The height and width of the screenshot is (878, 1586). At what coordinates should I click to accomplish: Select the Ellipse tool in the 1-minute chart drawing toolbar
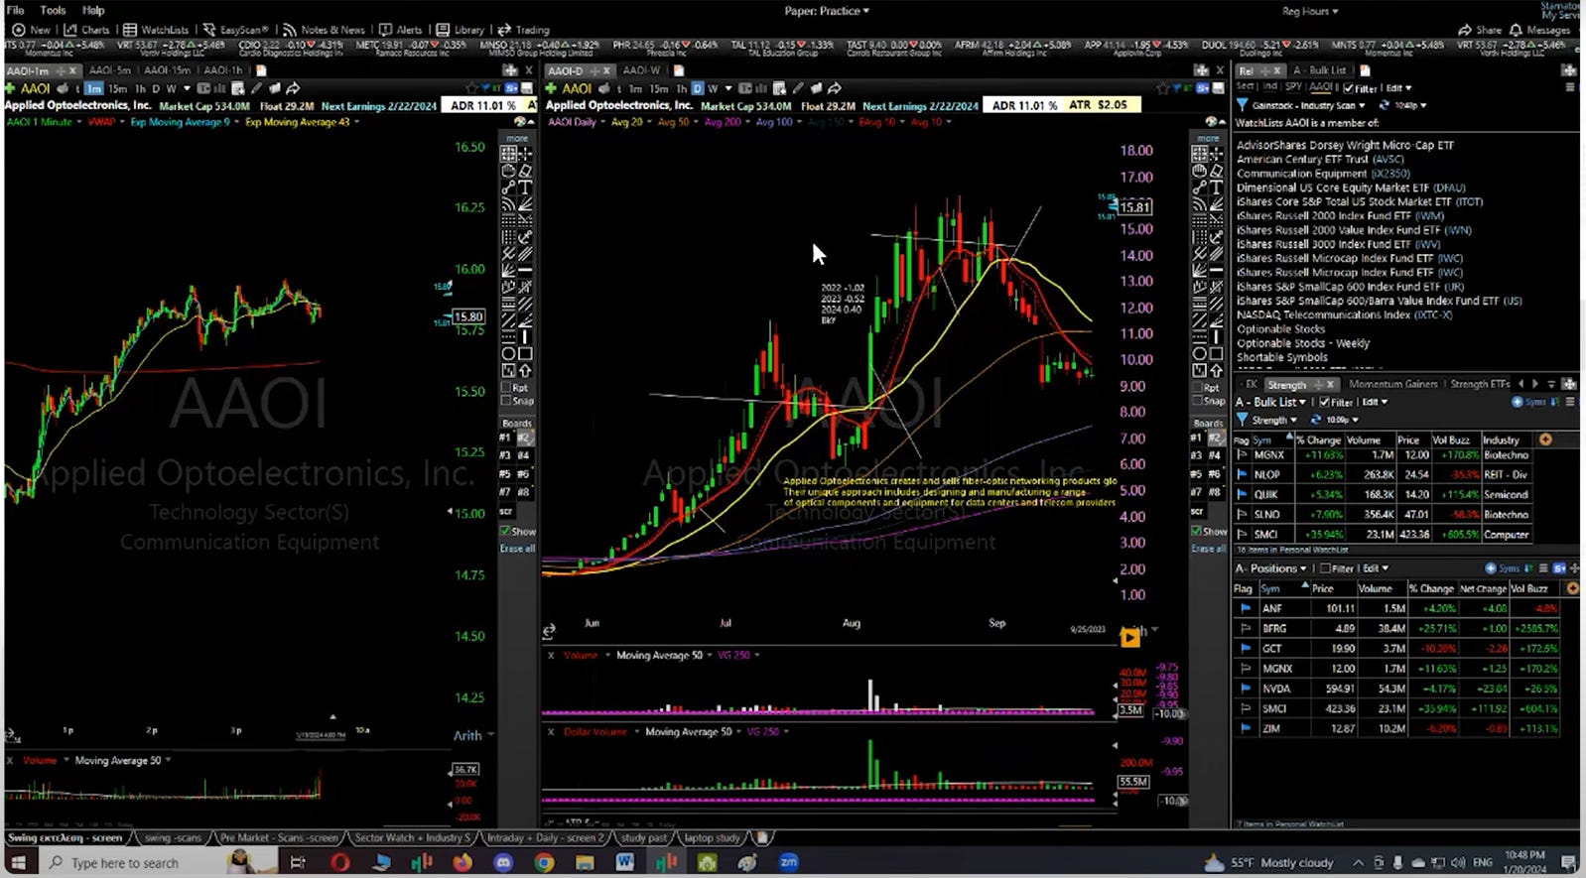coord(508,353)
